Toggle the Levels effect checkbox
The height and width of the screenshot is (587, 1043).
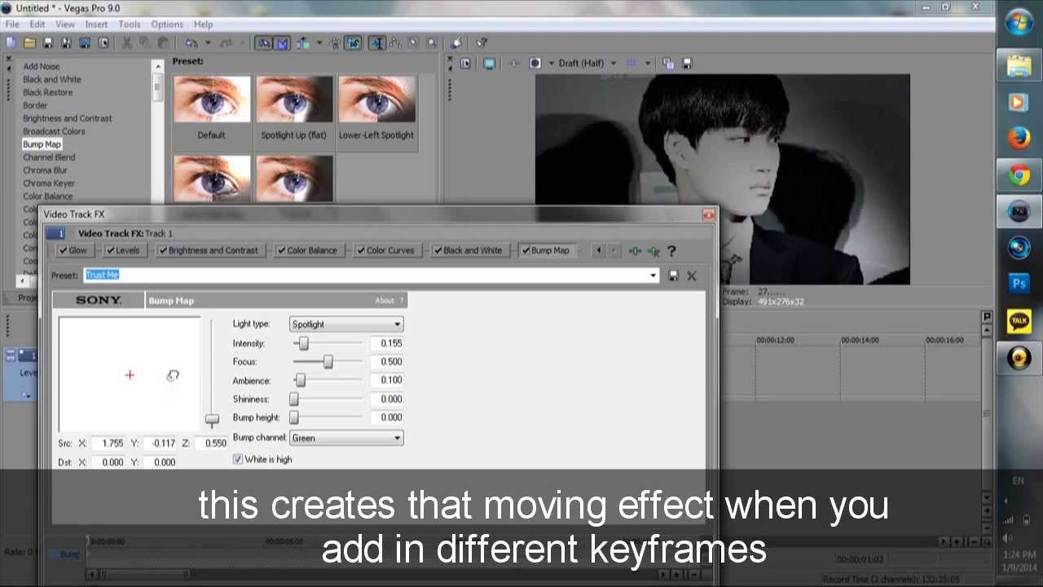(111, 251)
